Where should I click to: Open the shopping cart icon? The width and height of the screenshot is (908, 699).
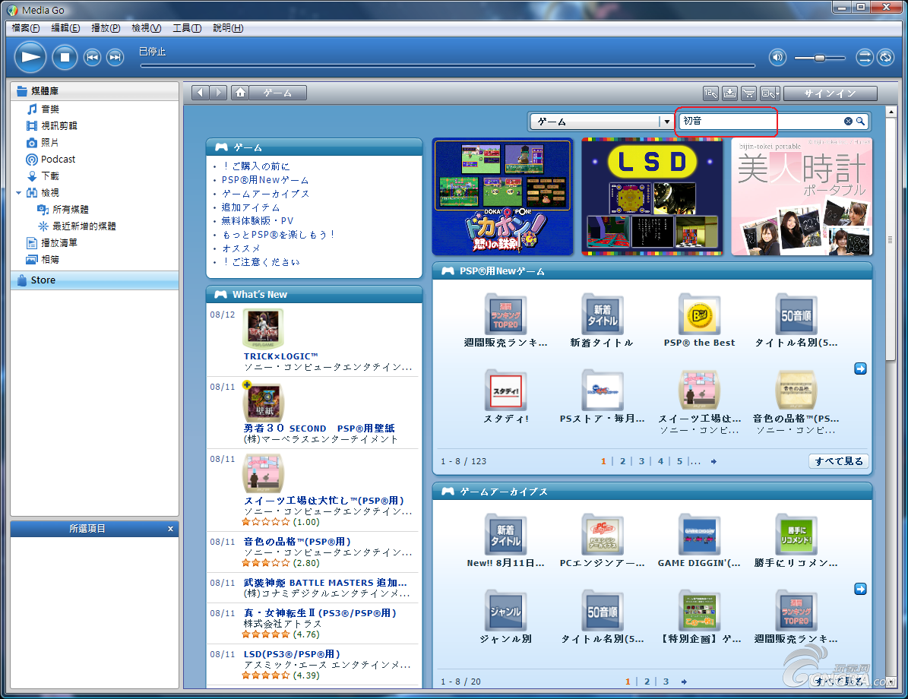[x=748, y=93]
